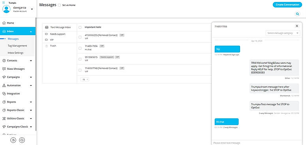Click the Needs support tag on 9513065615
Image resolution: width=306 pixels, height=145 pixels.
pos(107,57)
